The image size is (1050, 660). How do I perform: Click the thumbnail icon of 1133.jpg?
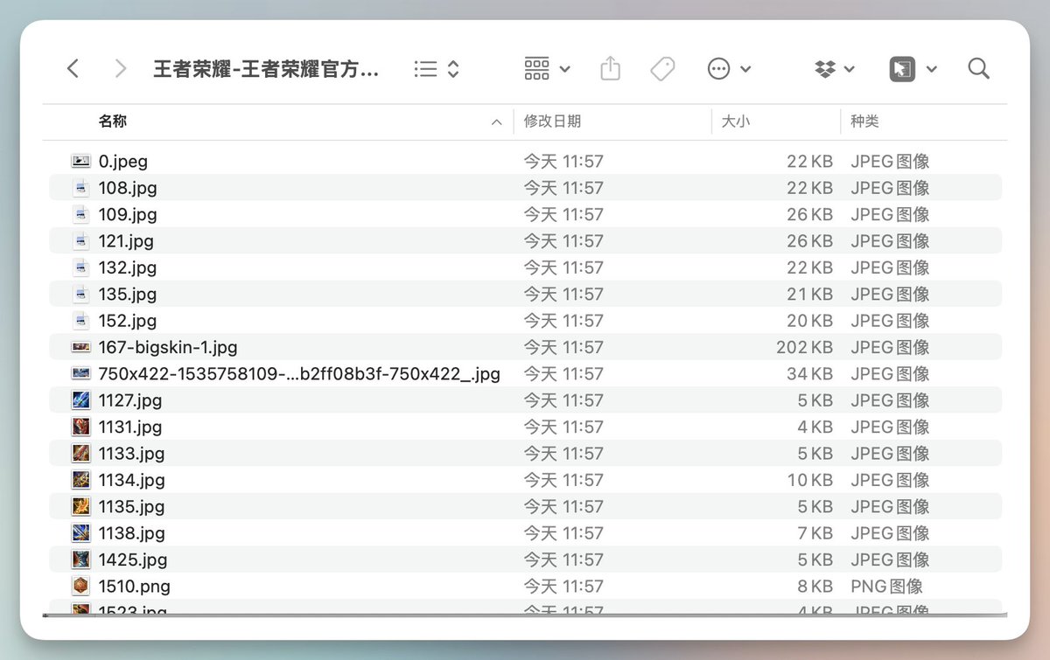click(81, 453)
